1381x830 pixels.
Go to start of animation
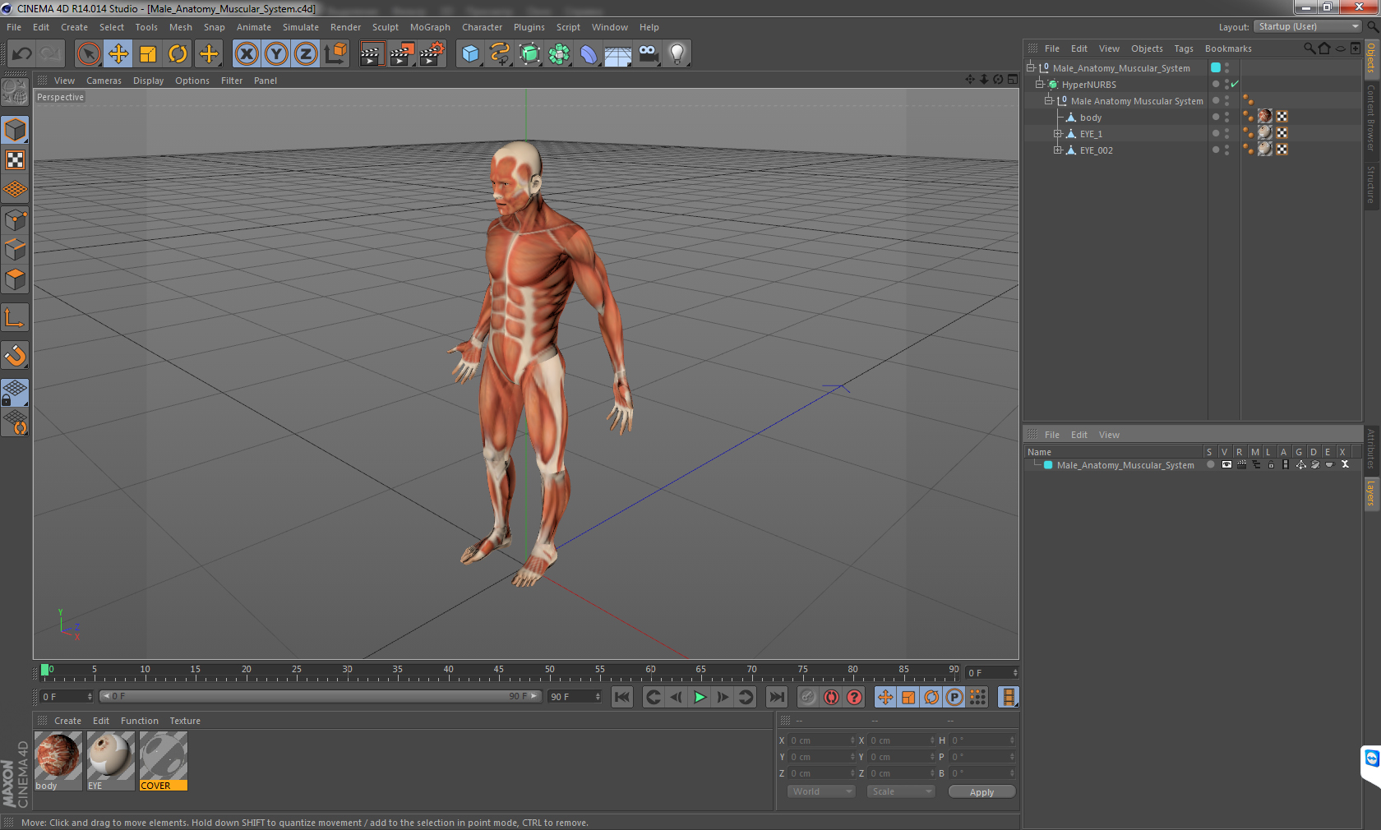[x=622, y=697]
